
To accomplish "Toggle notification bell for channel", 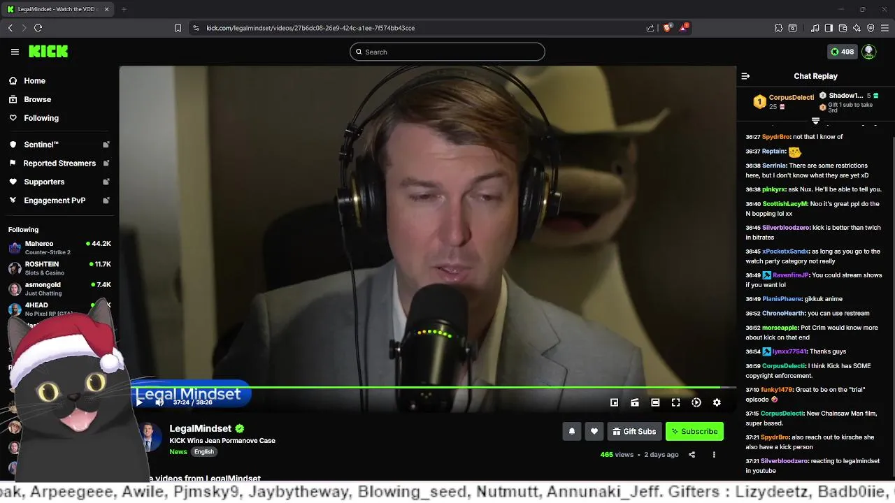I will pos(572,431).
